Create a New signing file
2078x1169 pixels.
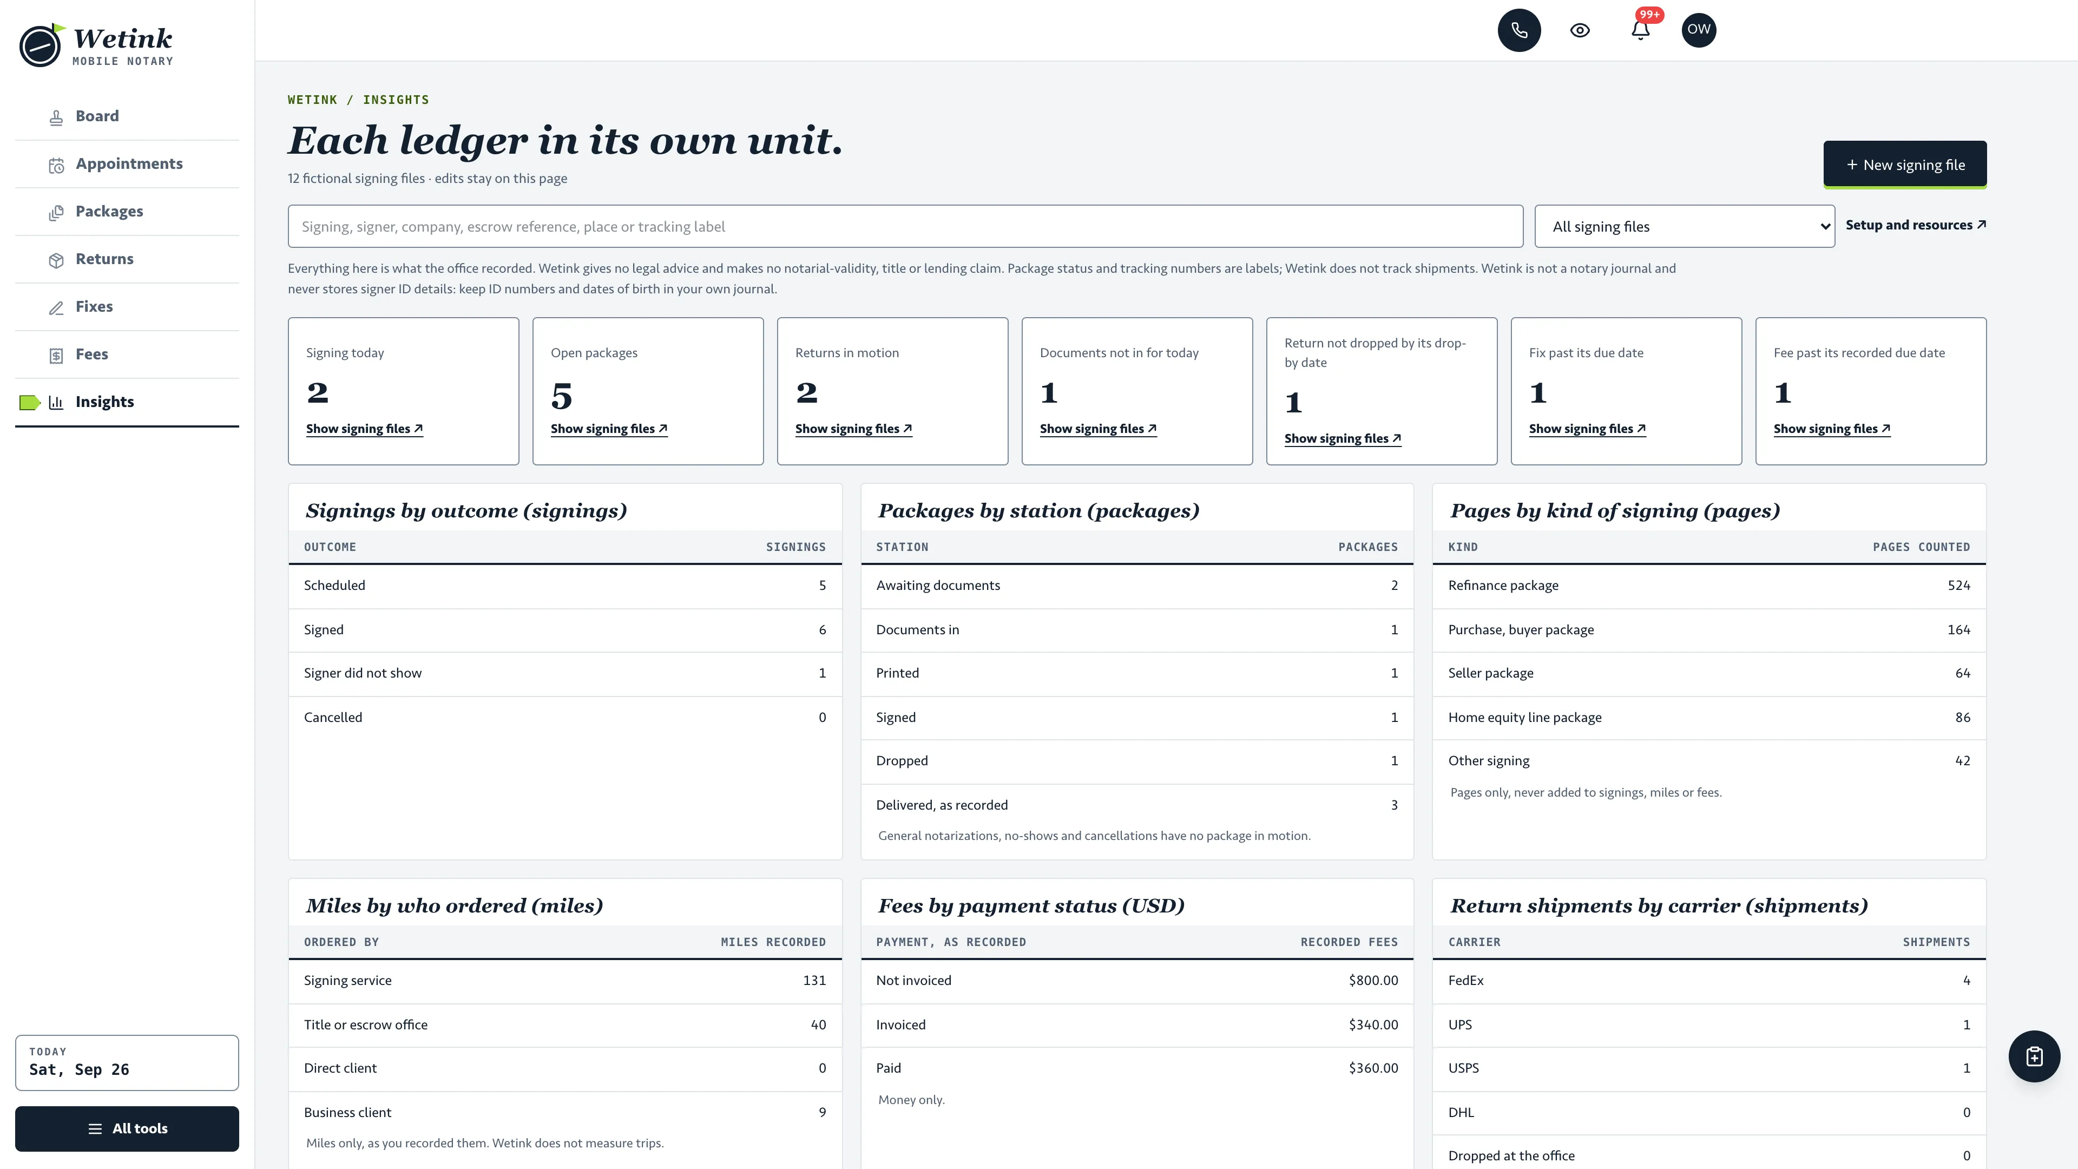pyautogui.click(x=1905, y=165)
